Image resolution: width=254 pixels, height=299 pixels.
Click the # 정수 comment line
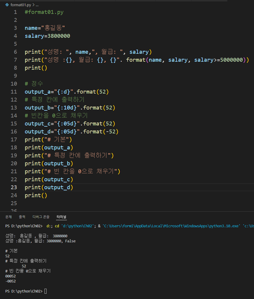pos(34,84)
